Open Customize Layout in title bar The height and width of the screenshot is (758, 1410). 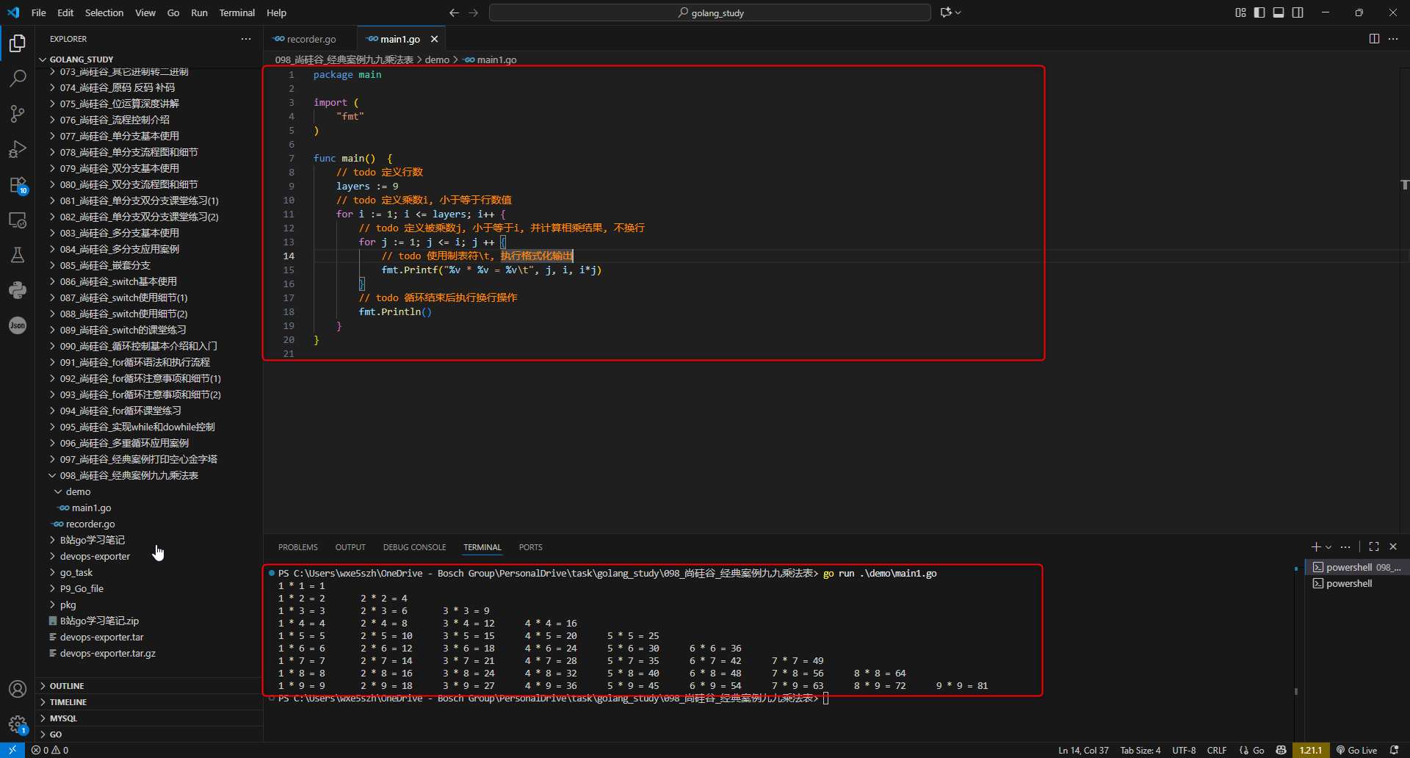1240,12
